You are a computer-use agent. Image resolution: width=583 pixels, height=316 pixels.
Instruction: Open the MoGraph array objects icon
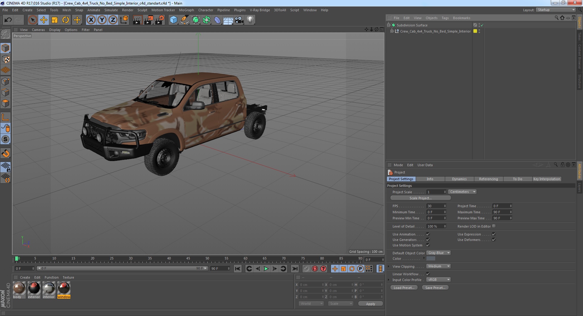coord(206,20)
